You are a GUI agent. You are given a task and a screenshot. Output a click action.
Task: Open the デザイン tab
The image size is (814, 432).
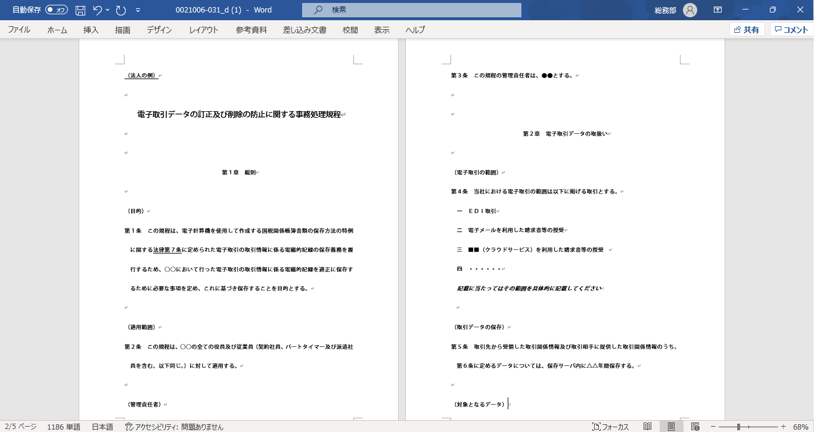click(159, 30)
